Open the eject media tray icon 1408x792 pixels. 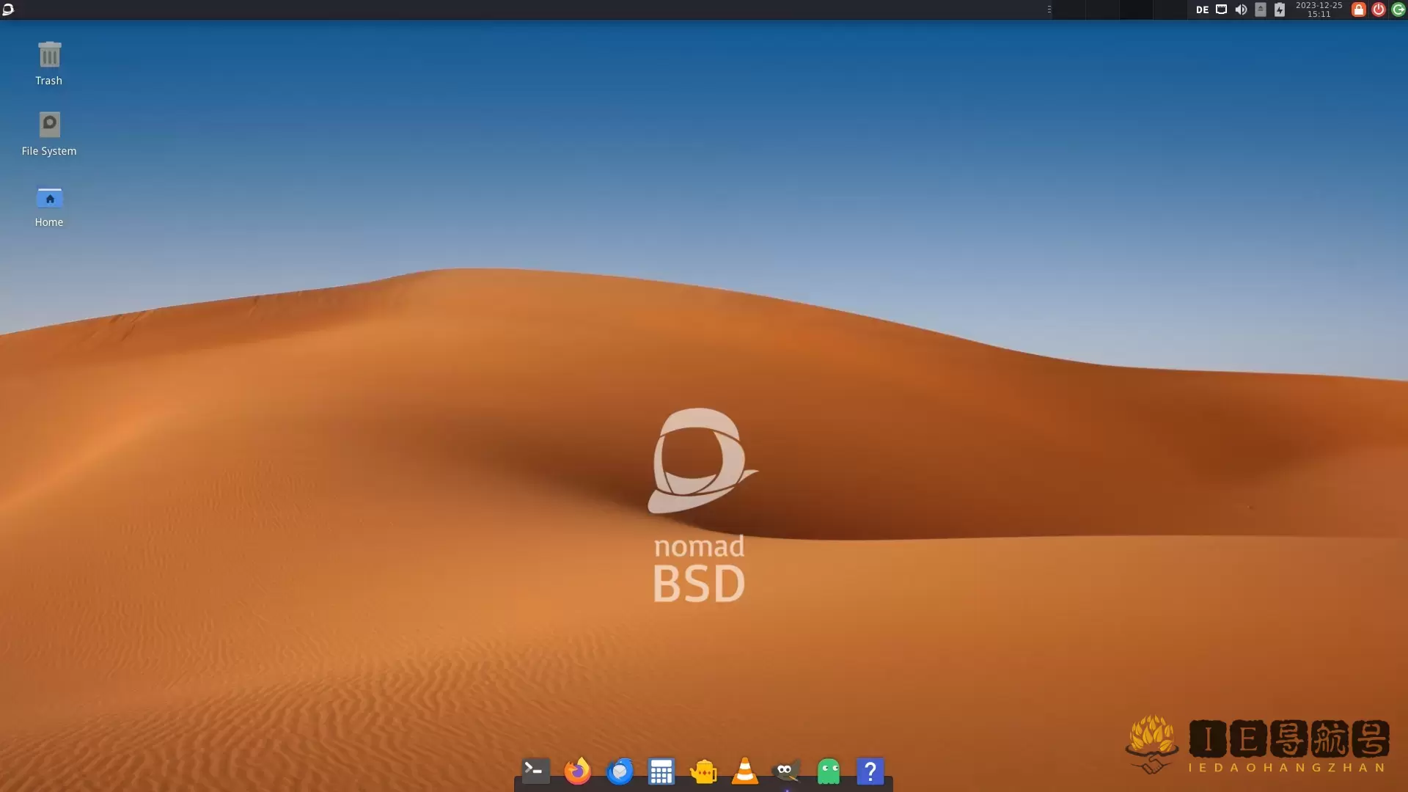pyautogui.click(x=1261, y=10)
